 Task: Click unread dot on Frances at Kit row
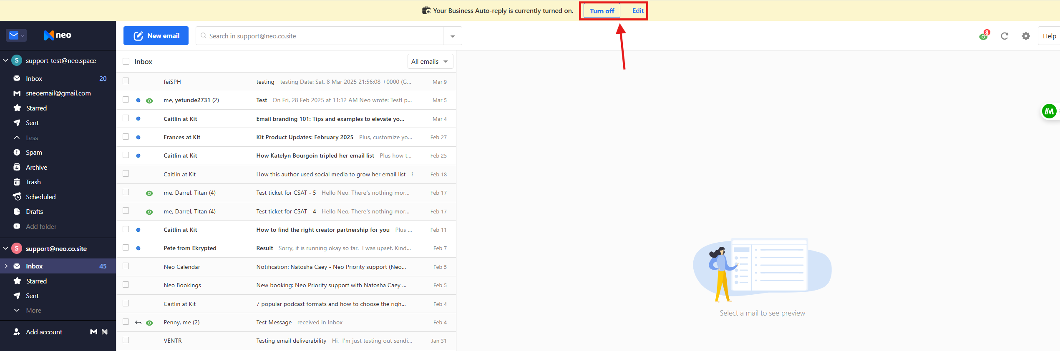138,137
